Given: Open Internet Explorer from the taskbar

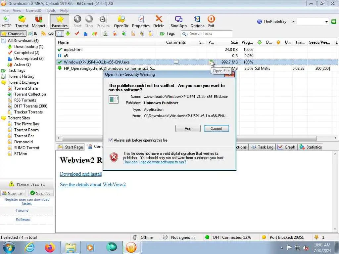Looking at the screenshot, I should pyautogui.click(x=29, y=247).
